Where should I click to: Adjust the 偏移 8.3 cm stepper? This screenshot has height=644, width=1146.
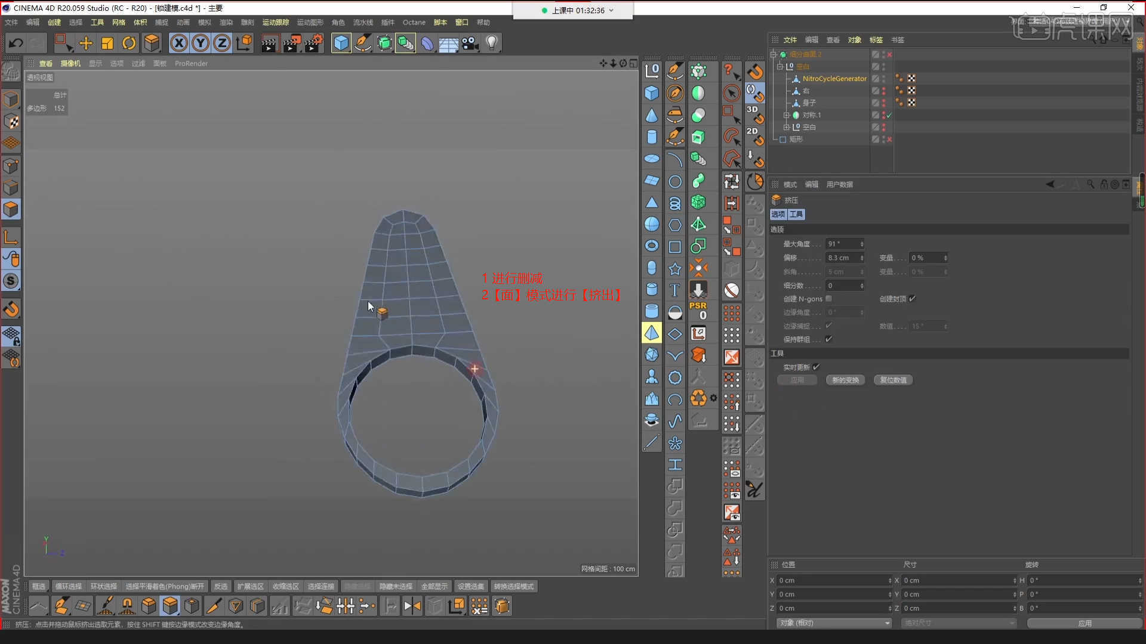pos(862,258)
